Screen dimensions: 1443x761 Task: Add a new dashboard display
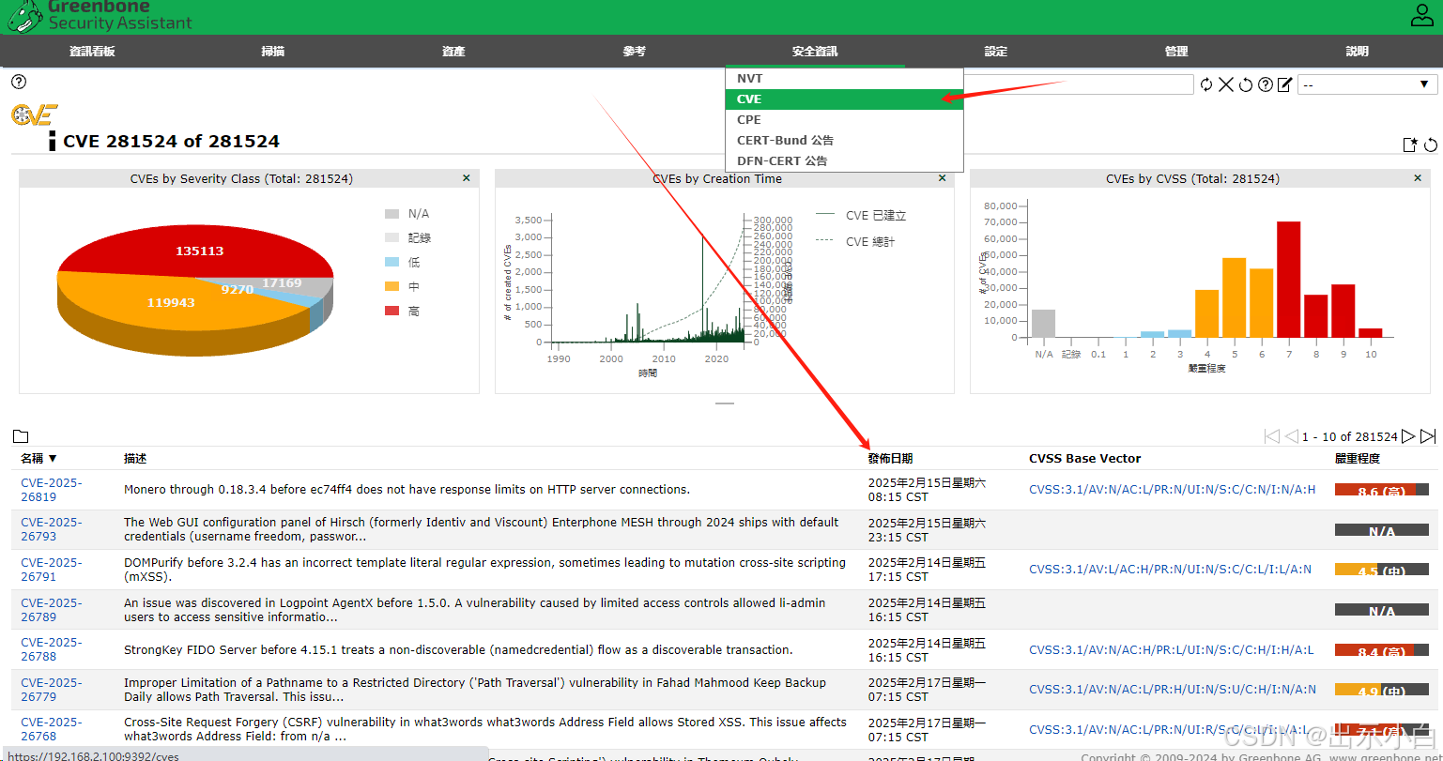click(1410, 145)
